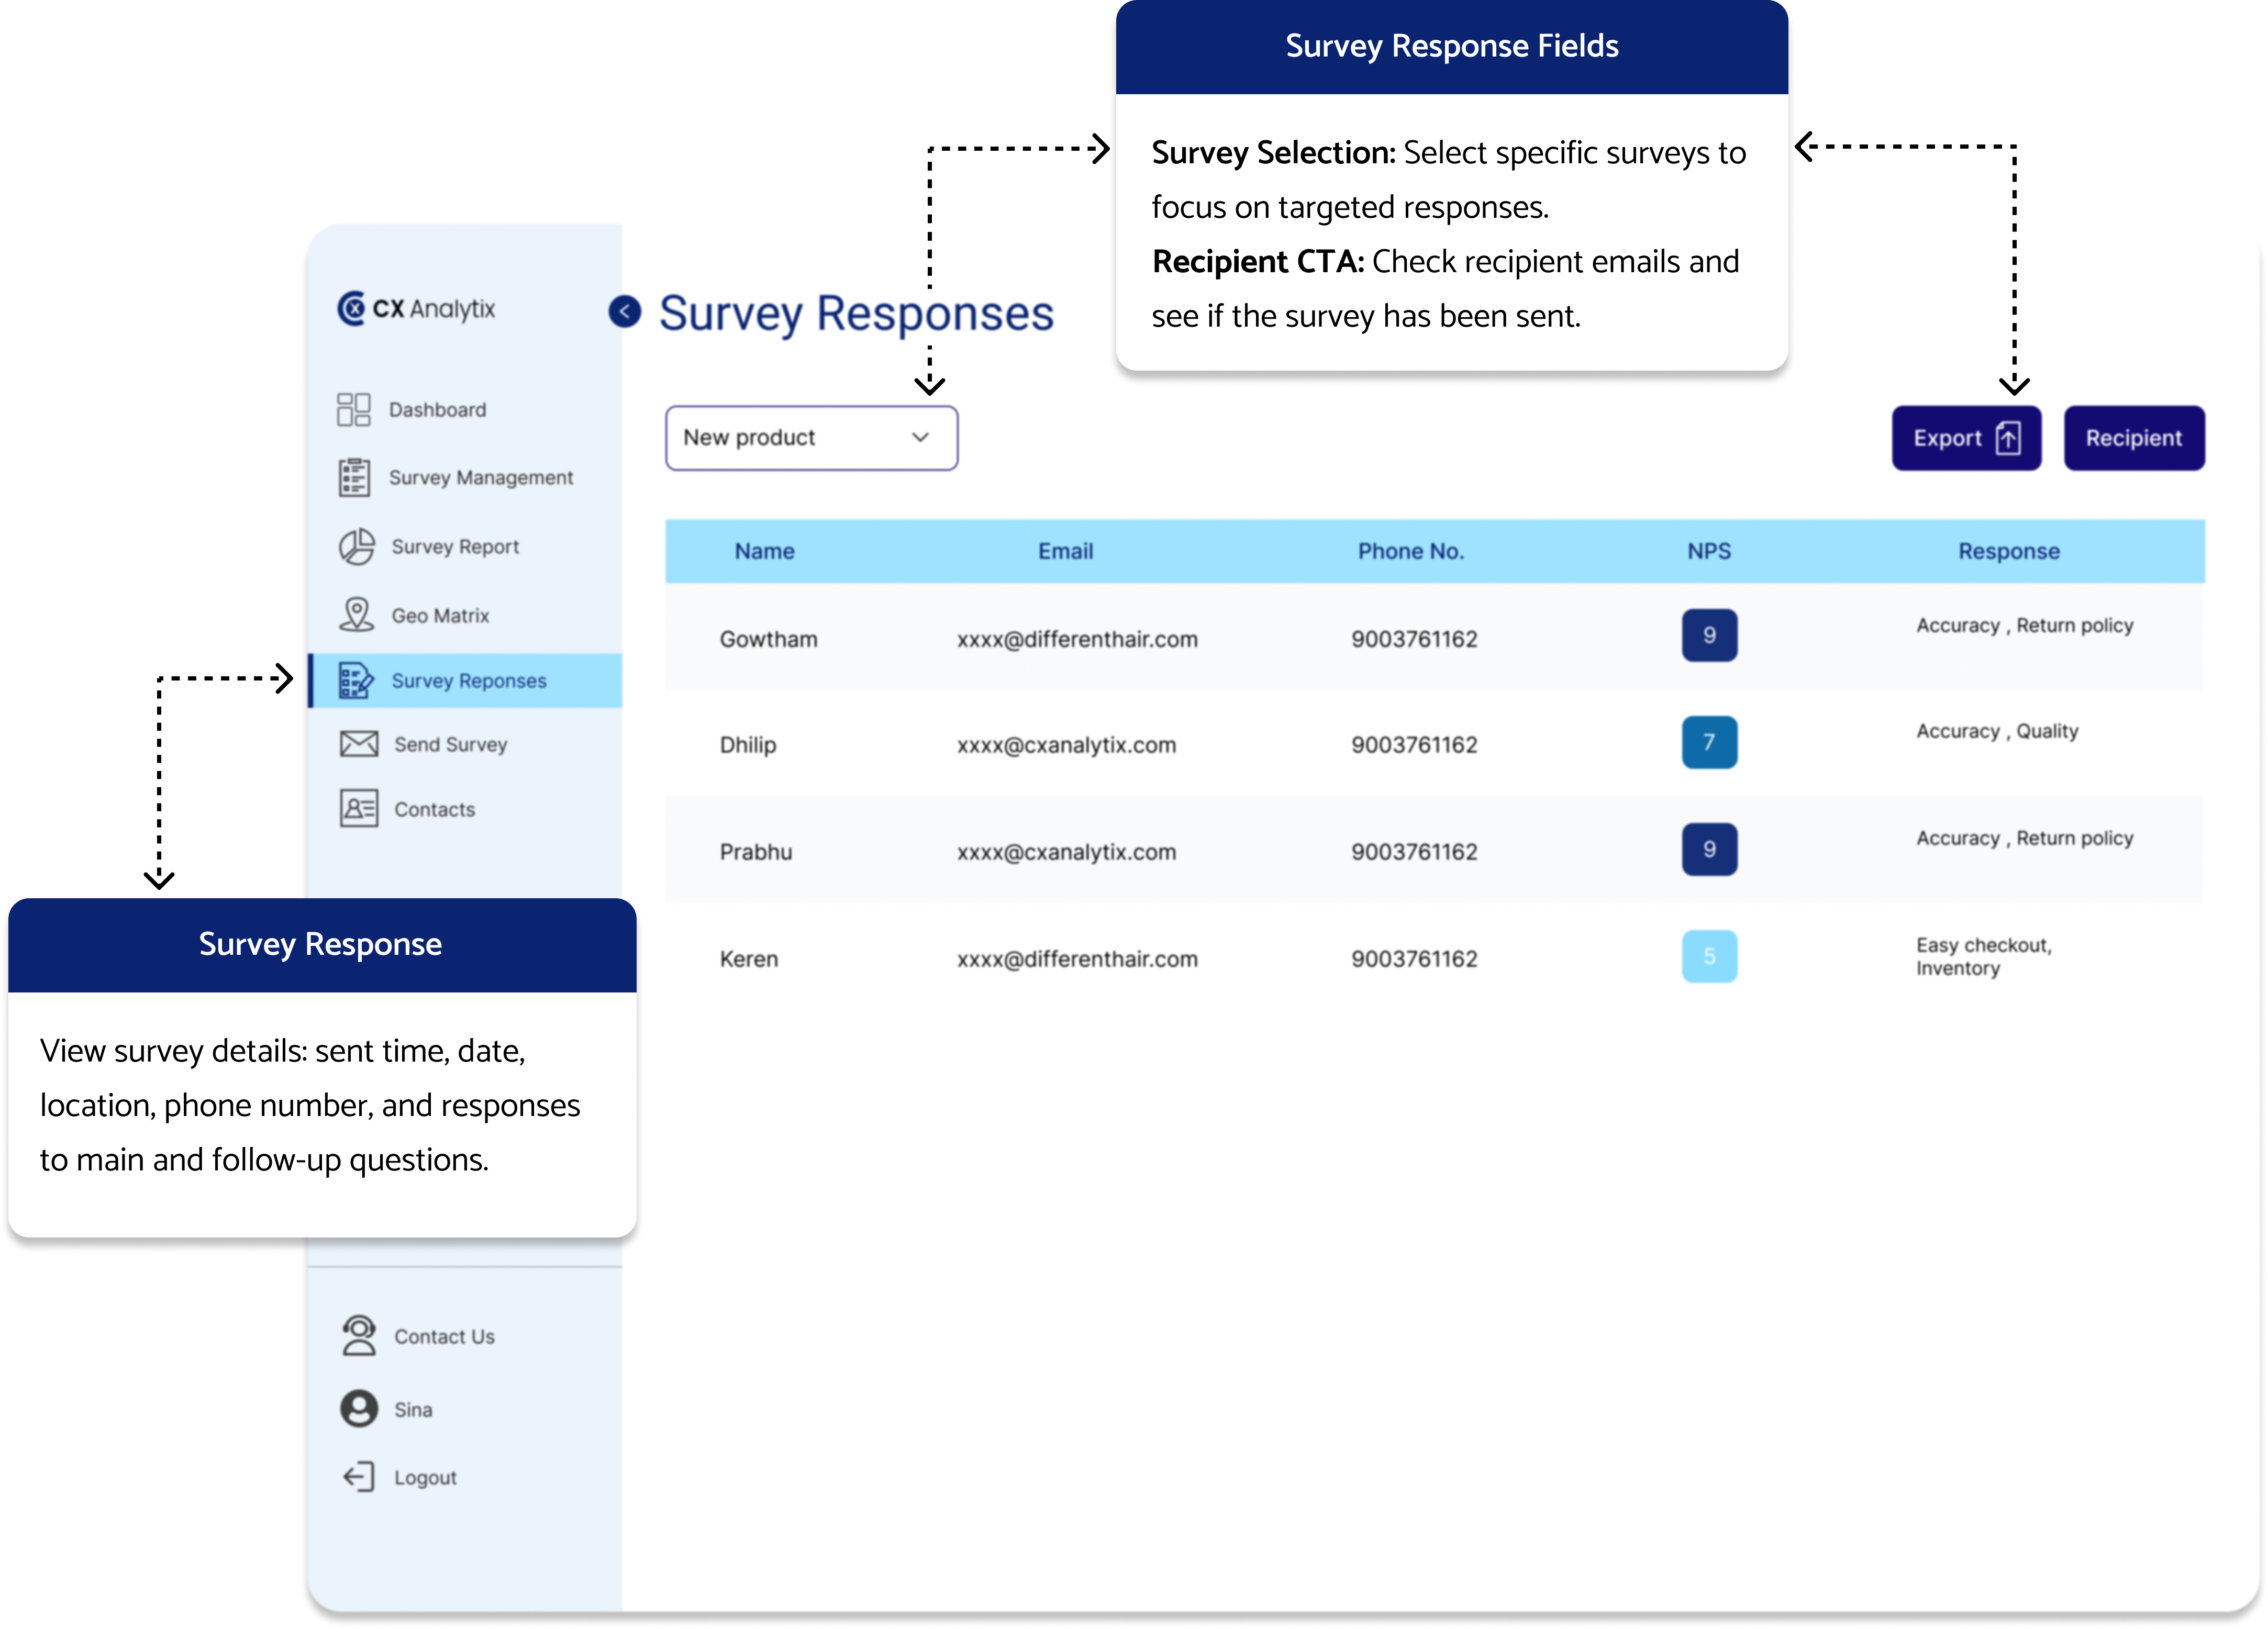
Task: Click the Name column header
Action: 765,551
